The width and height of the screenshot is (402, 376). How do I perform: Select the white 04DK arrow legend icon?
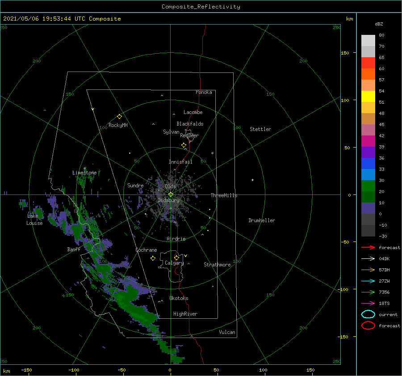pos(368,259)
